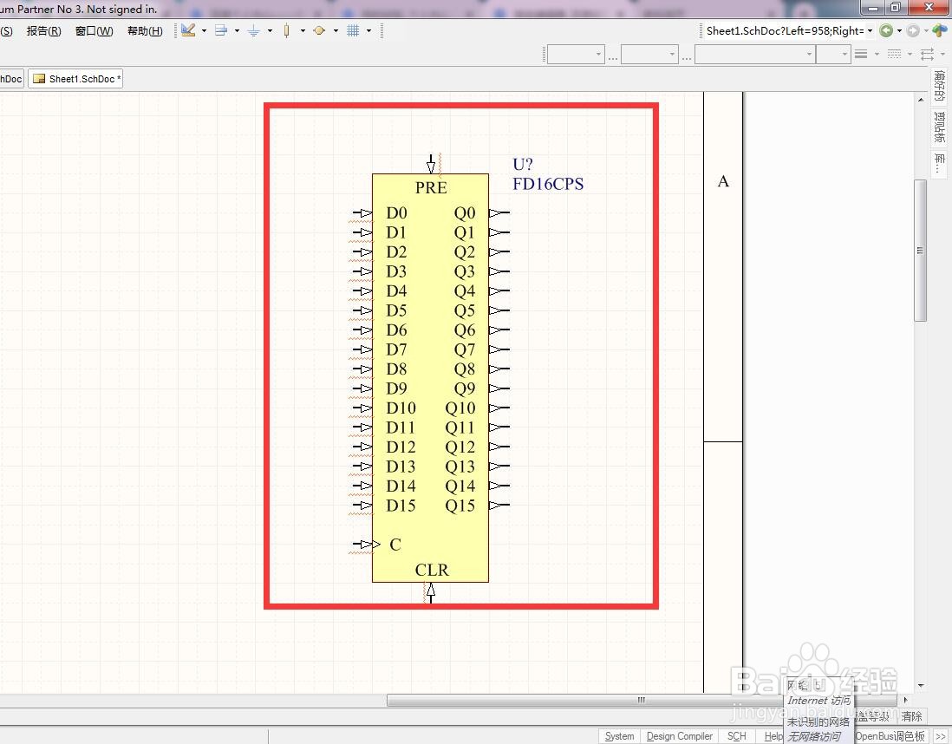Click the Q15 output pin
952x744 pixels.
pos(499,506)
